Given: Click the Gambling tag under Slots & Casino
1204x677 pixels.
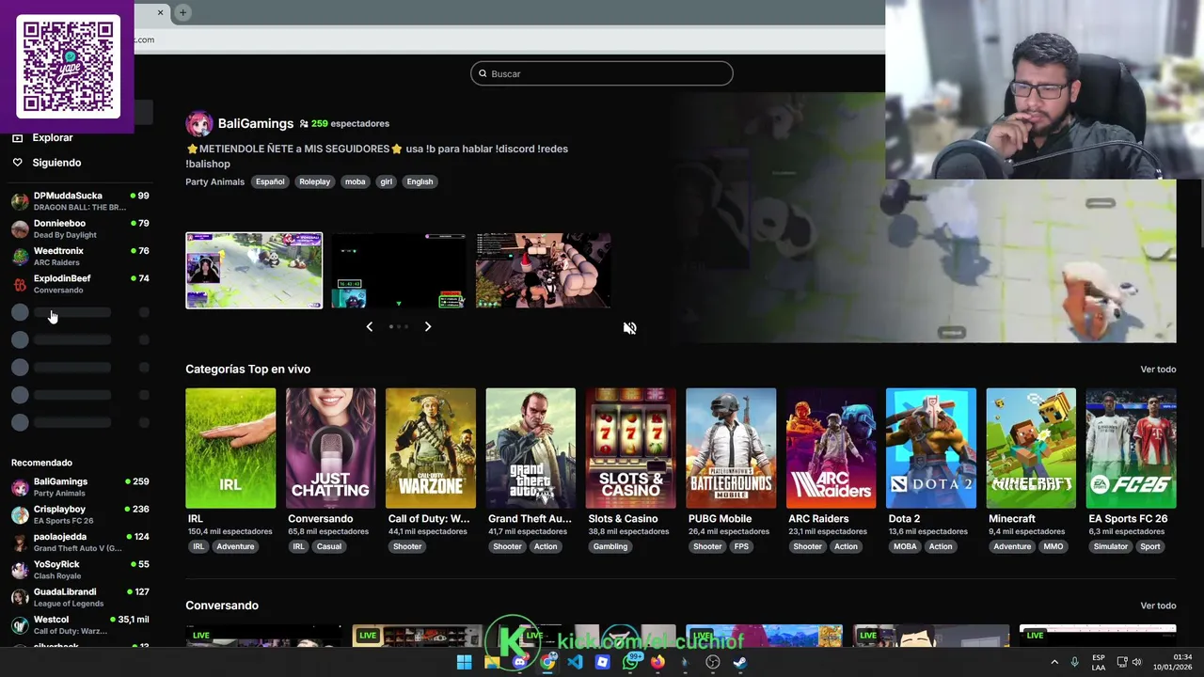Looking at the screenshot, I should (x=610, y=546).
